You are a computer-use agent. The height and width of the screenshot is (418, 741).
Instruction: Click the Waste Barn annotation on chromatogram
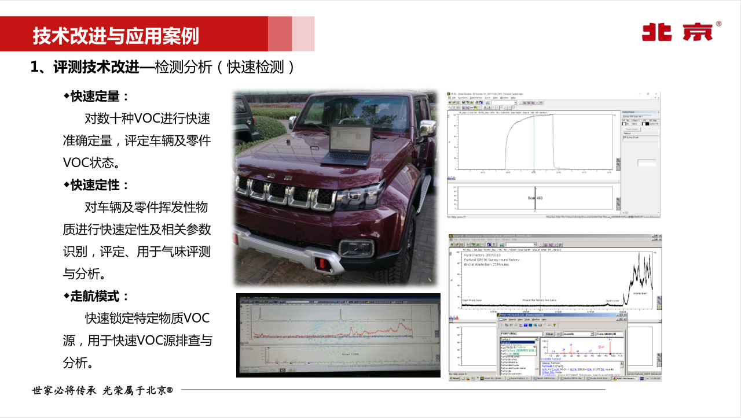pyautogui.click(x=640, y=294)
